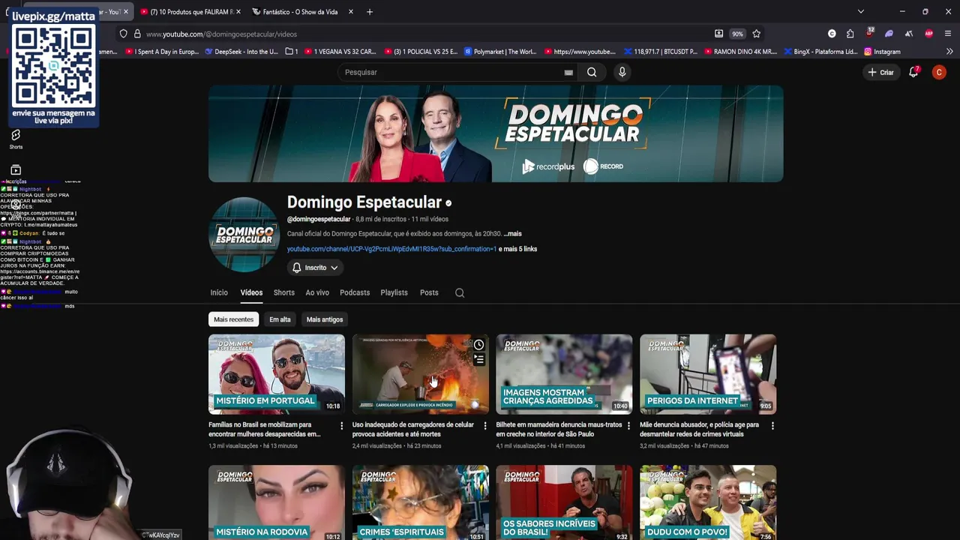The width and height of the screenshot is (960, 540).
Task: Open 'PERIGOS DA INTERNET' video thumbnail
Action: pos(708,374)
